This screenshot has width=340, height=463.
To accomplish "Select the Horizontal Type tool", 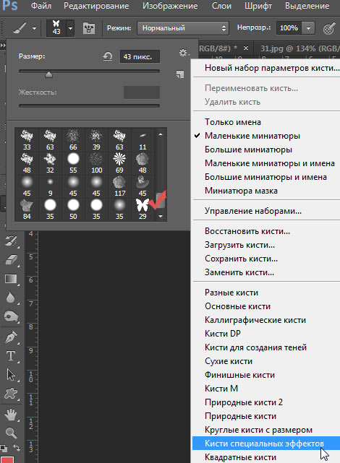I will click(11, 356).
